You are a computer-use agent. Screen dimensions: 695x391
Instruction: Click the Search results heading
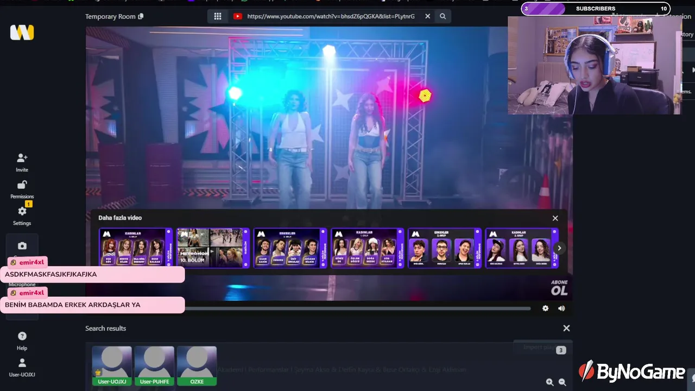105,328
